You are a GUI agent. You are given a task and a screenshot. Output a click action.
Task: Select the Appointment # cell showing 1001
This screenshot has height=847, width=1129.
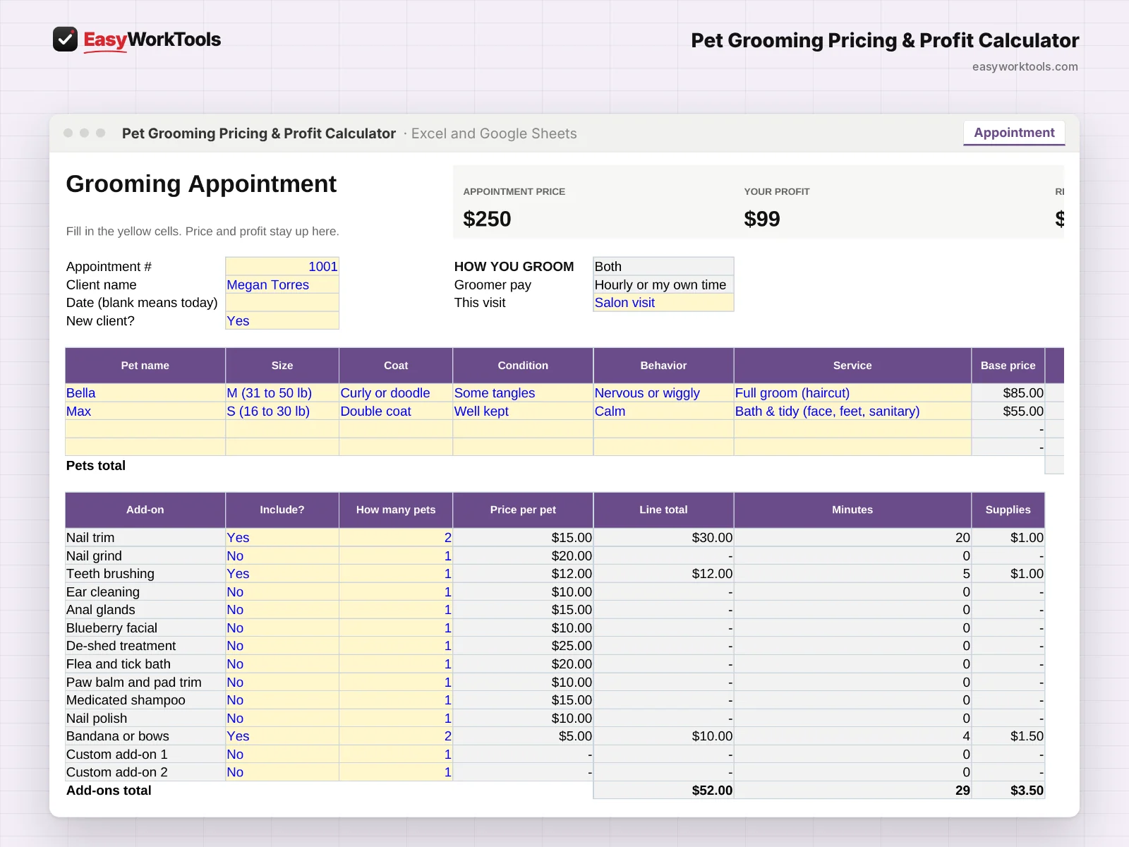click(282, 266)
